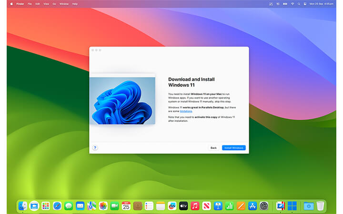Open Freeform app in dock
Viewport: 343px width, 214px height.
point(172,206)
